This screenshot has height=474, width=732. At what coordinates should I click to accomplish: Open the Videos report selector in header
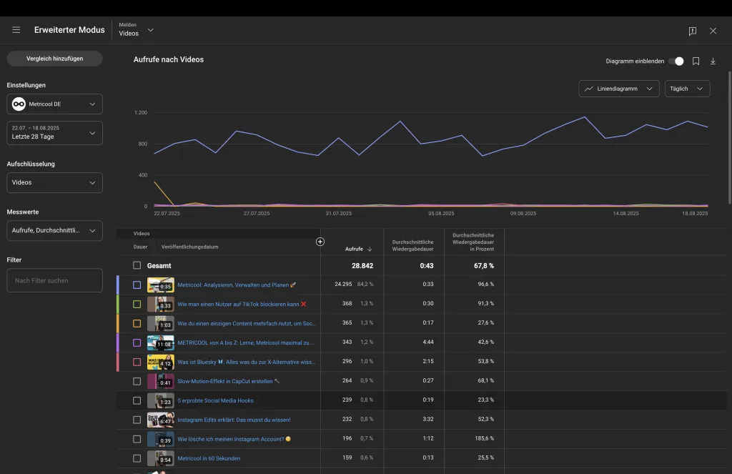136,30
